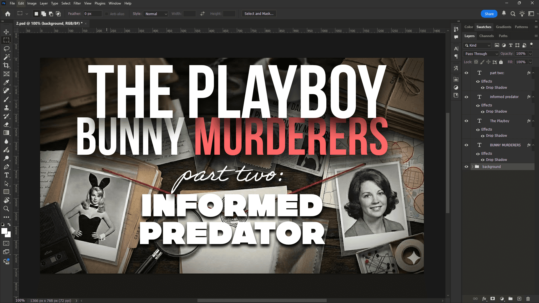
Task: Select the Pen tool
Action: pyautogui.click(x=6, y=167)
